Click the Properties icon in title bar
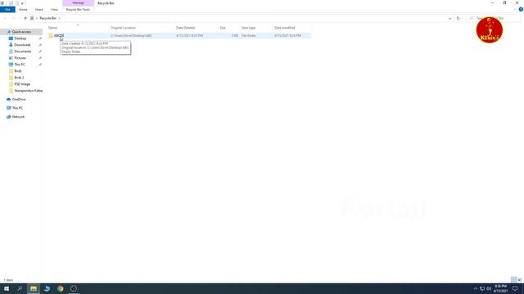This screenshot has width=524, height=294. (x=11, y=3)
